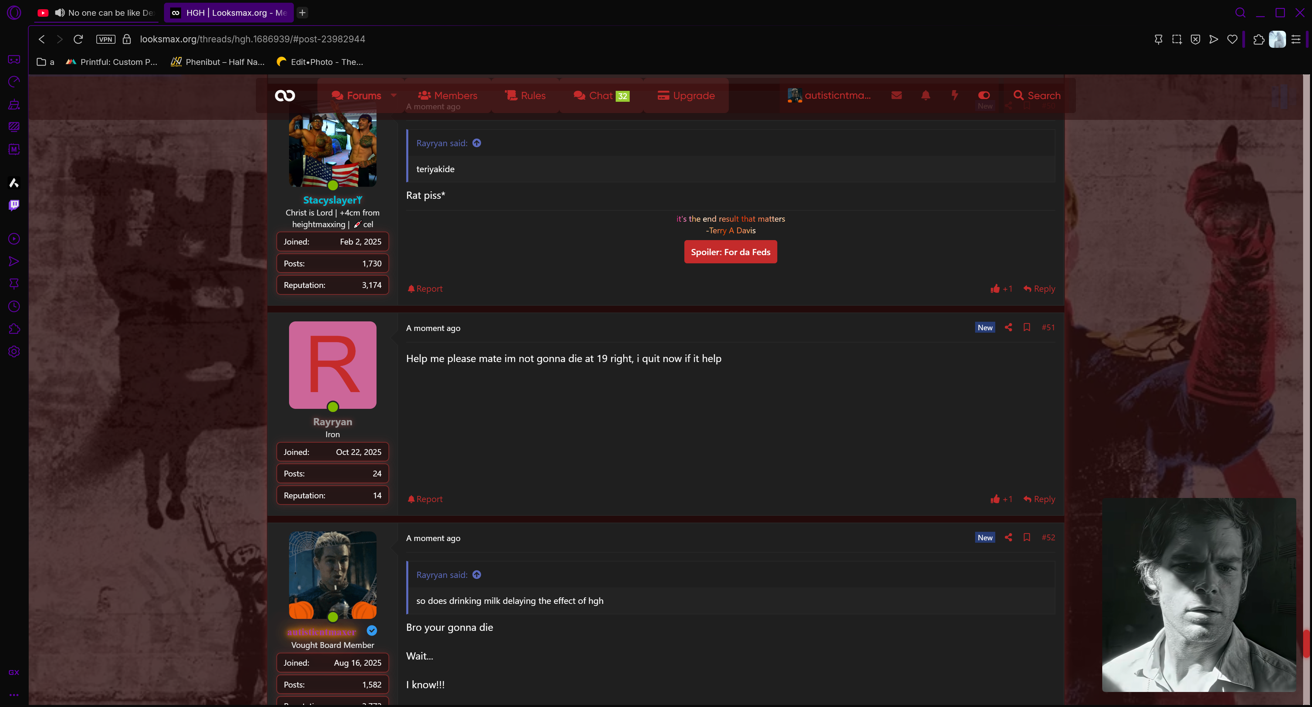Toggle the dark mode switch in navbar
Image resolution: width=1312 pixels, height=707 pixels.
[984, 95]
